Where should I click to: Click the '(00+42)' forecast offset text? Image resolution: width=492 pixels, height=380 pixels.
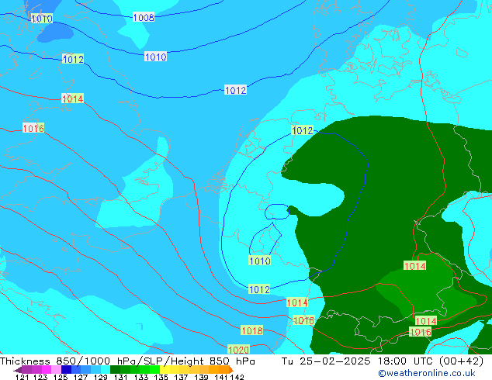coord(461,361)
